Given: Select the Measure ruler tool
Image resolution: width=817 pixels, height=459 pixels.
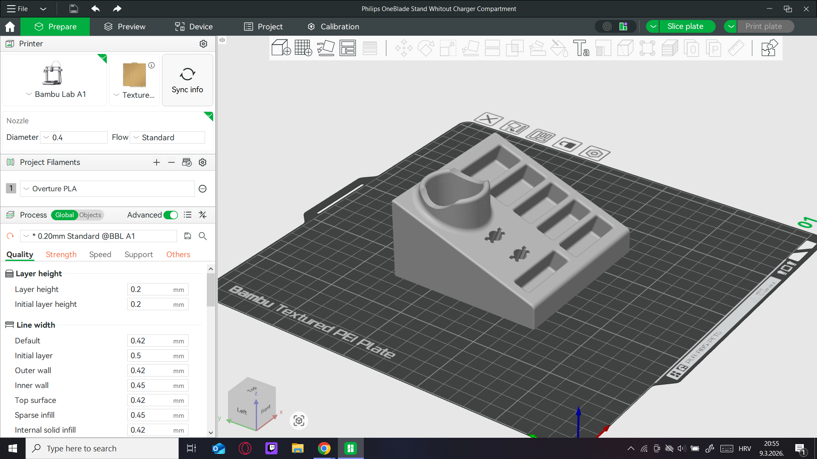Looking at the screenshot, I should [736, 48].
